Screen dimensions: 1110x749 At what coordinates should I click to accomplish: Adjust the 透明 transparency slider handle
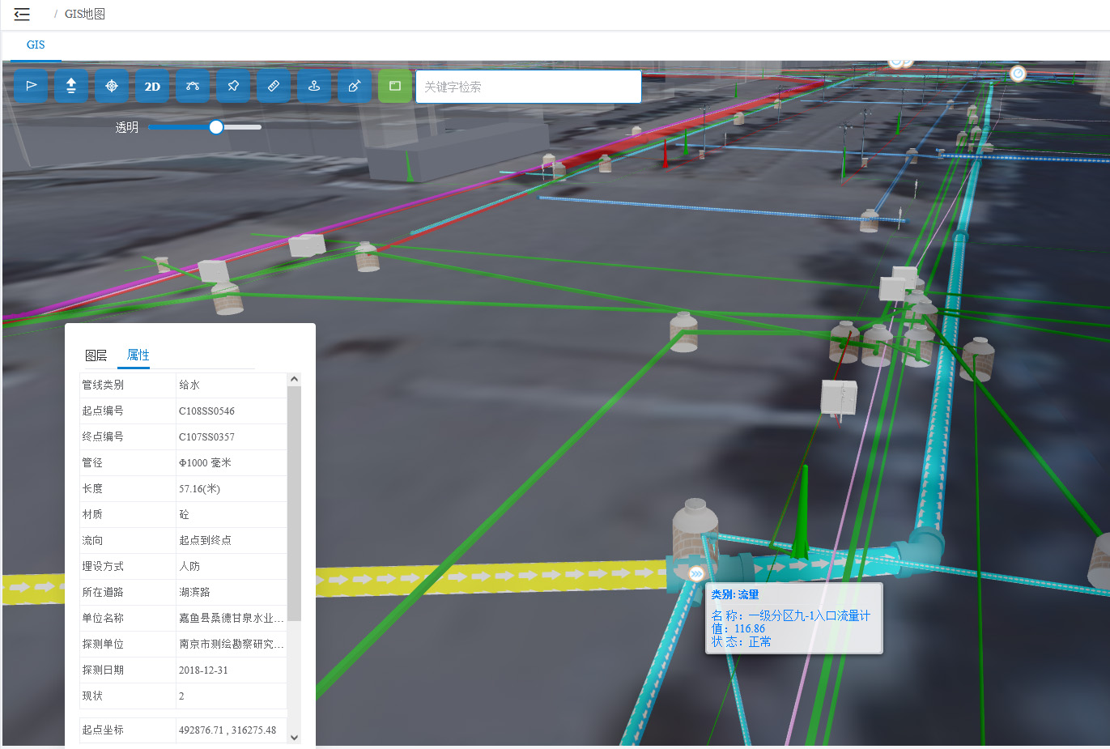216,127
